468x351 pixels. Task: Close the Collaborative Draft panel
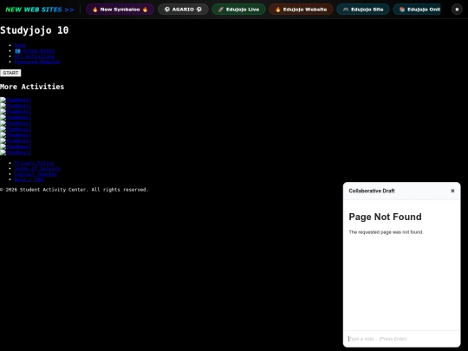(452, 191)
